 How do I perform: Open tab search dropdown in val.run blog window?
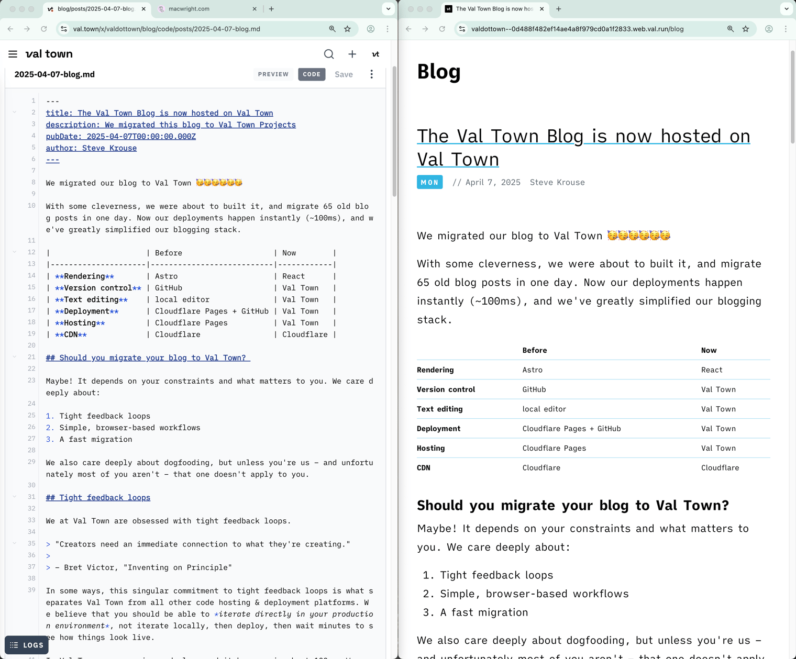787,9
